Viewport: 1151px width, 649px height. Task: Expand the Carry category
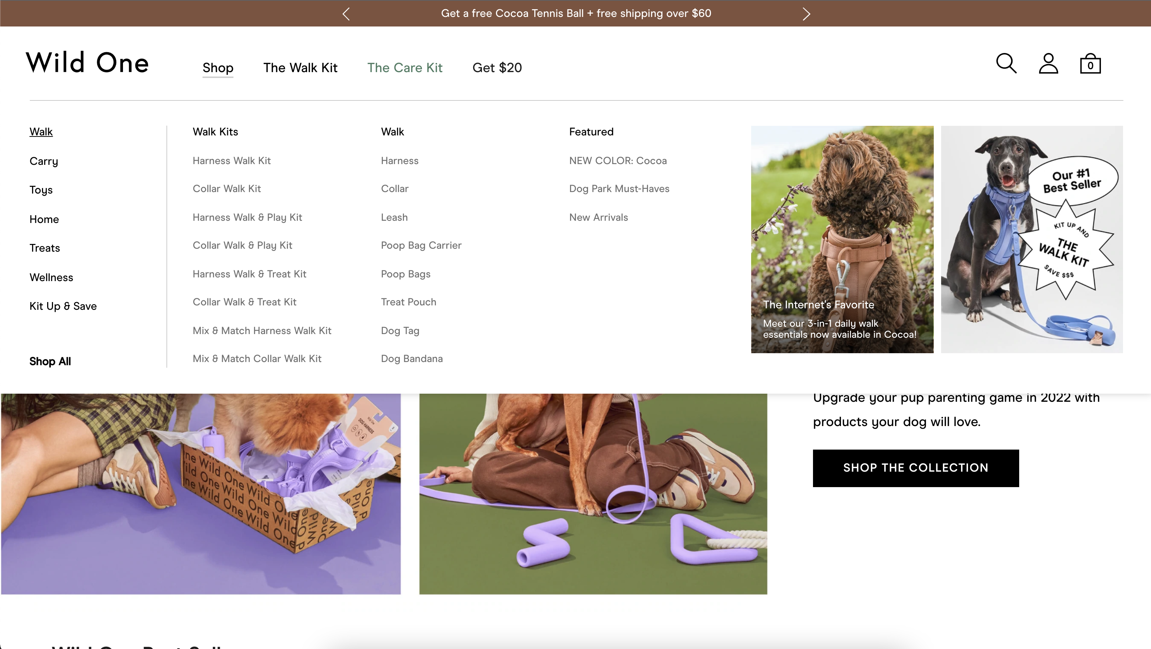[44, 161]
